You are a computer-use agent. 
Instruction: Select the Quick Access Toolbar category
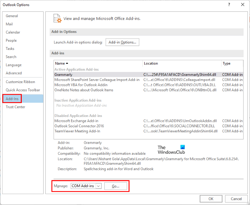23,90
